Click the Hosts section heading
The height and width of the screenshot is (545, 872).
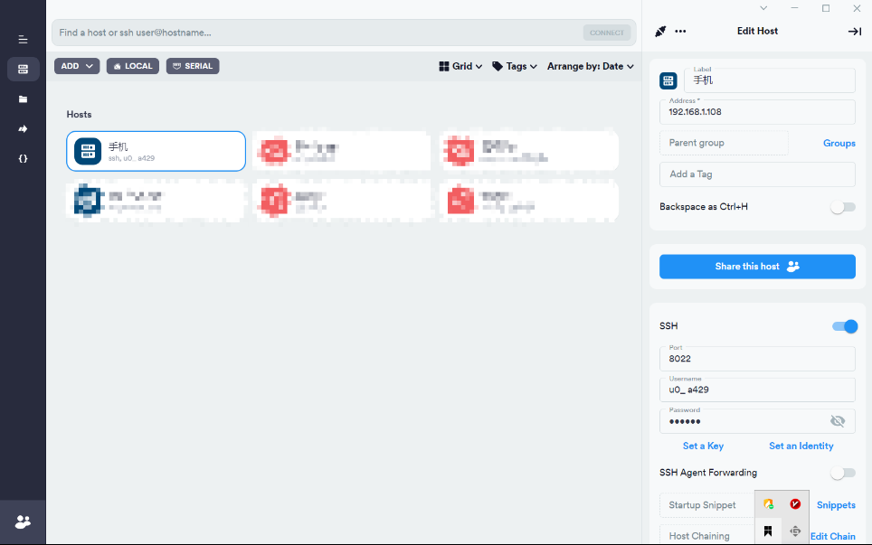pyautogui.click(x=79, y=115)
